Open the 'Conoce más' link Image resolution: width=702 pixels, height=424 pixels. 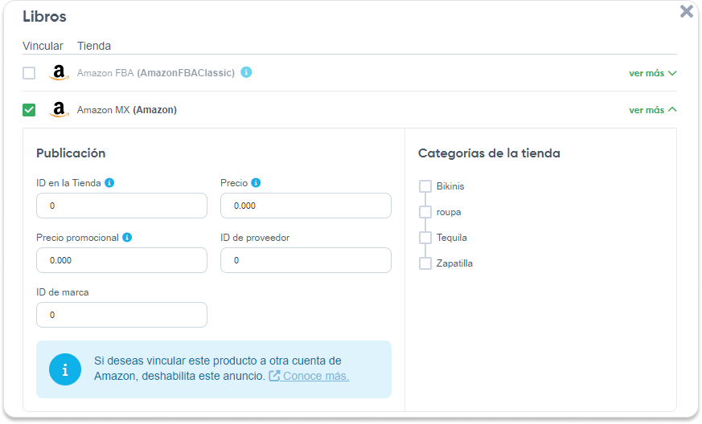[x=316, y=376]
